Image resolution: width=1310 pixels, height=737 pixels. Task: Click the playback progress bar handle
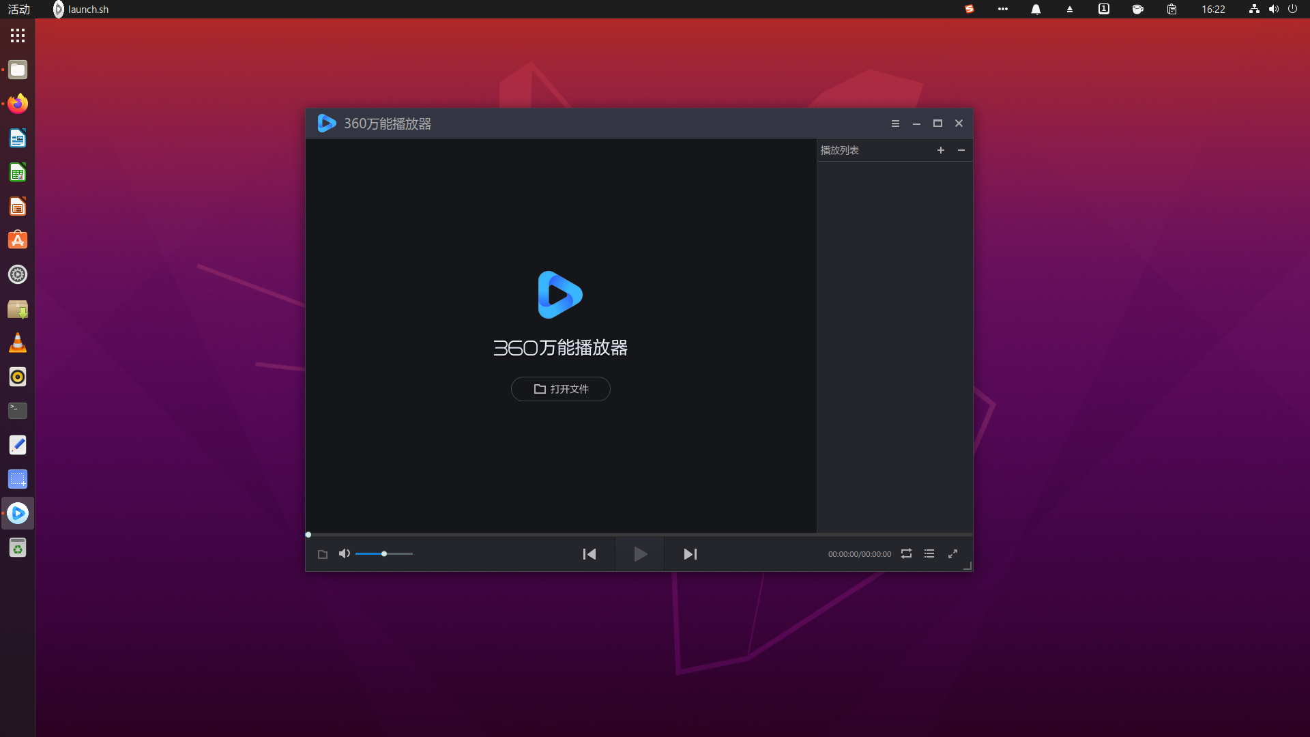coord(308,535)
